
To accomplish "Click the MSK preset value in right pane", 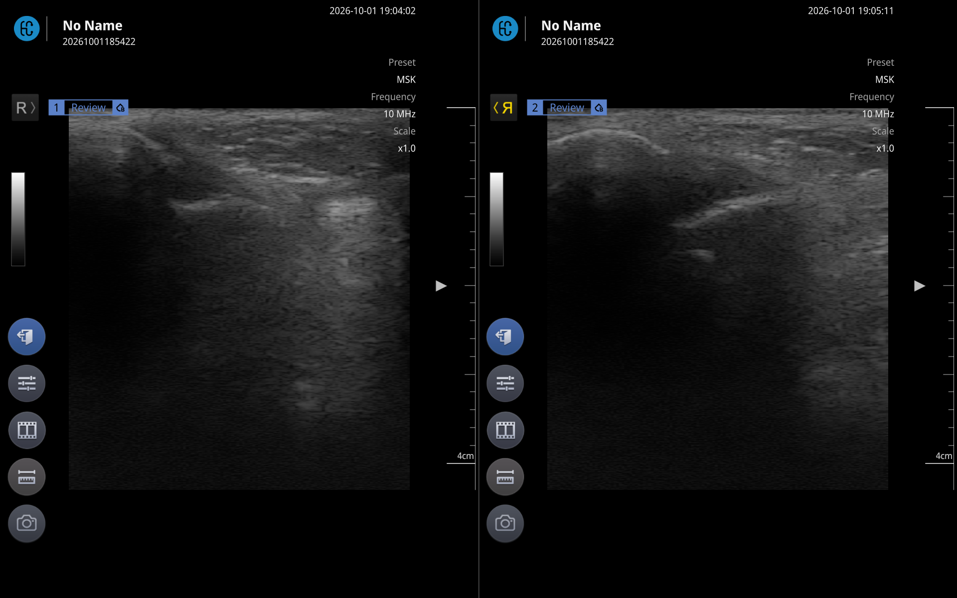I will coord(884,80).
